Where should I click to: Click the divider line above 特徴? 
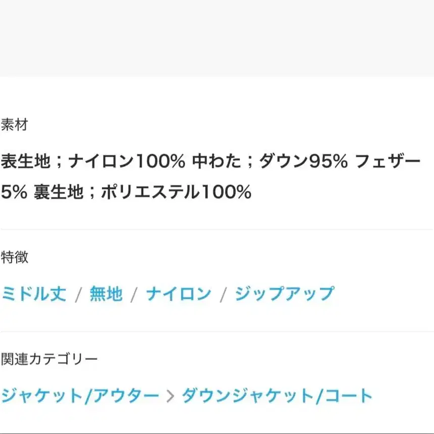[217, 230]
